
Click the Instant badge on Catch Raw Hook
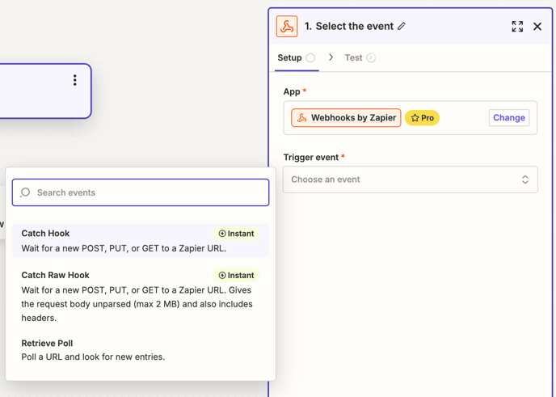(236, 275)
